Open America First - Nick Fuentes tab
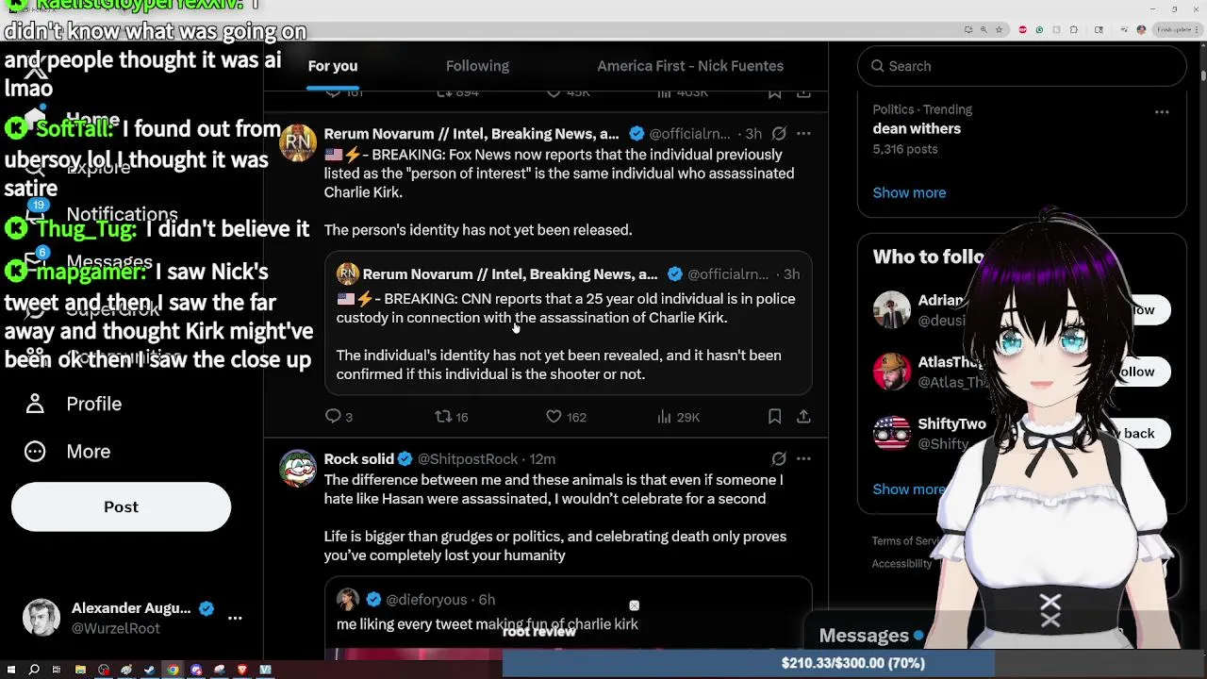 (x=690, y=66)
